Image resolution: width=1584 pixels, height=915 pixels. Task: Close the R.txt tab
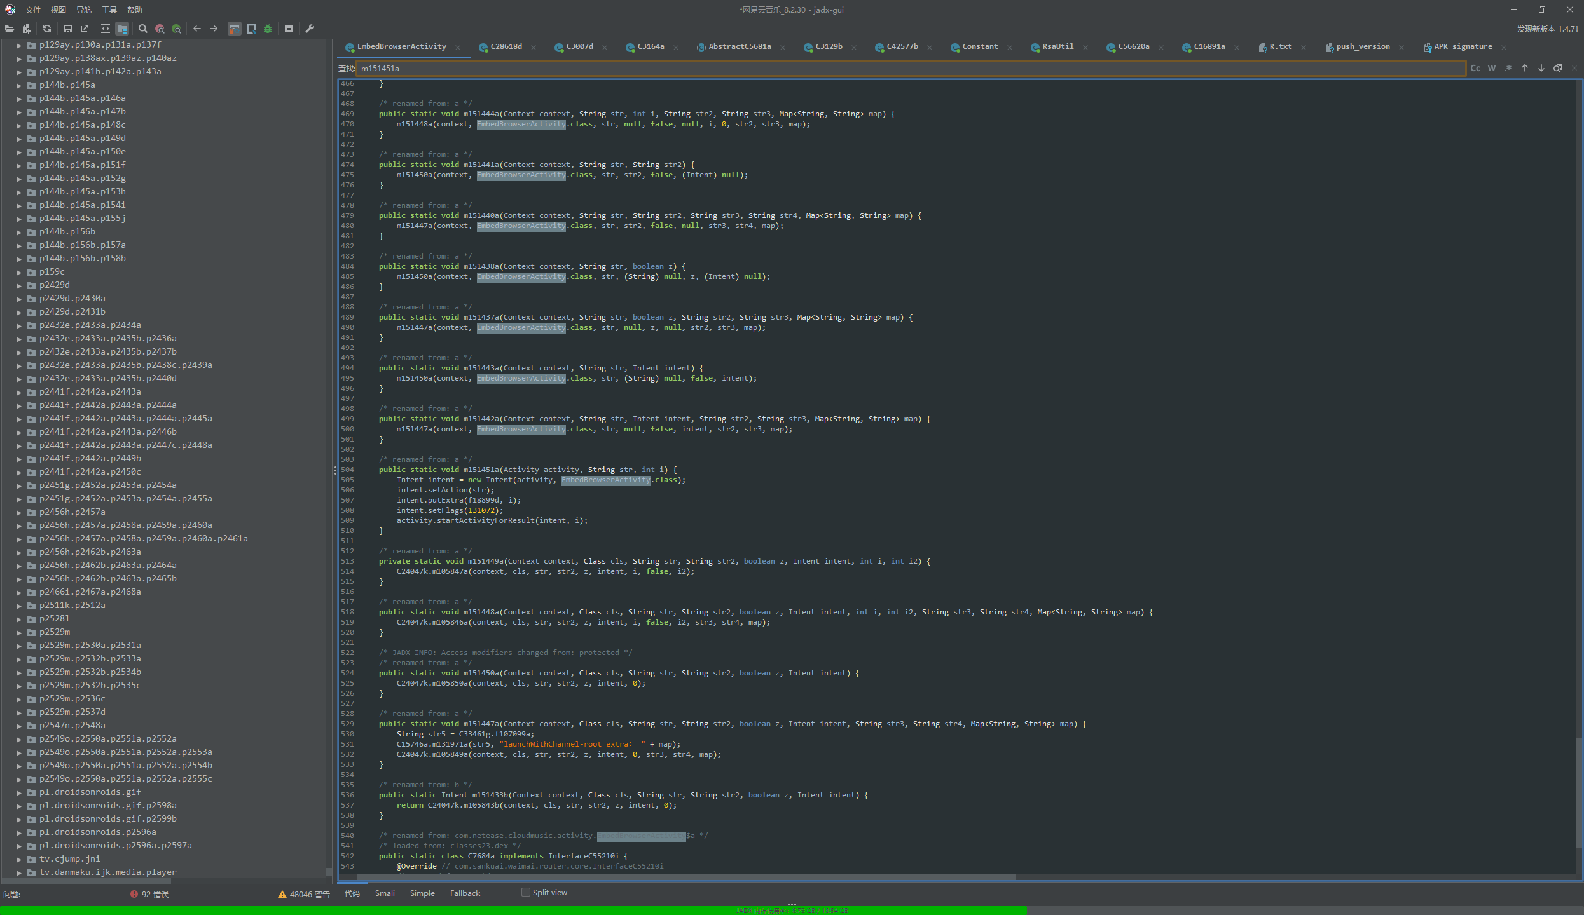(1304, 47)
